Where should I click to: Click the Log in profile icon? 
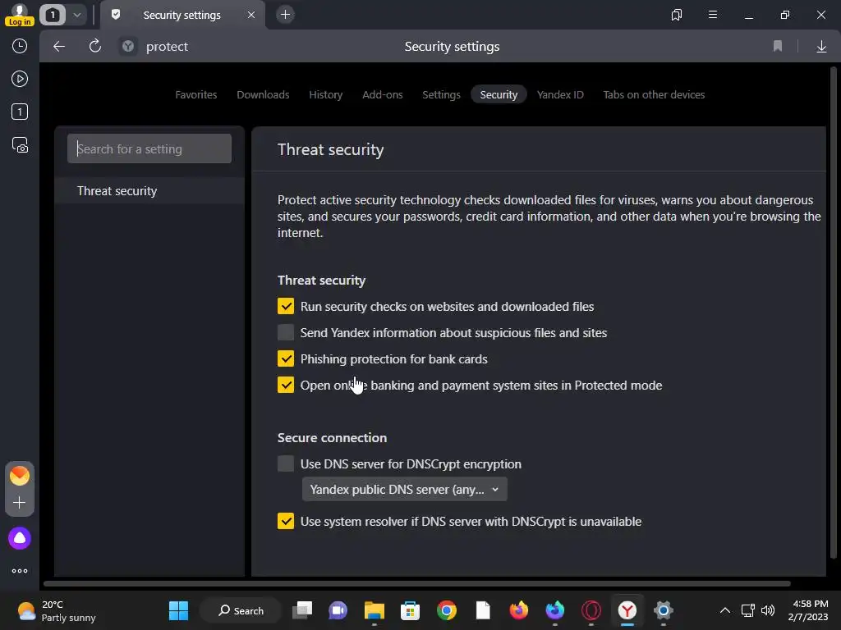tap(20, 15)
